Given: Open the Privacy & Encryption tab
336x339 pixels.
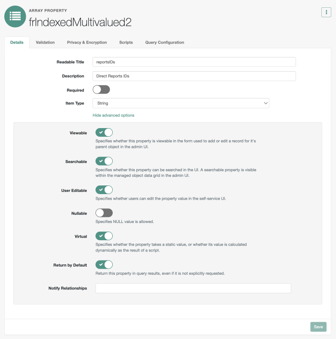Looking at the screenshot, I should (x=87, y=42).
